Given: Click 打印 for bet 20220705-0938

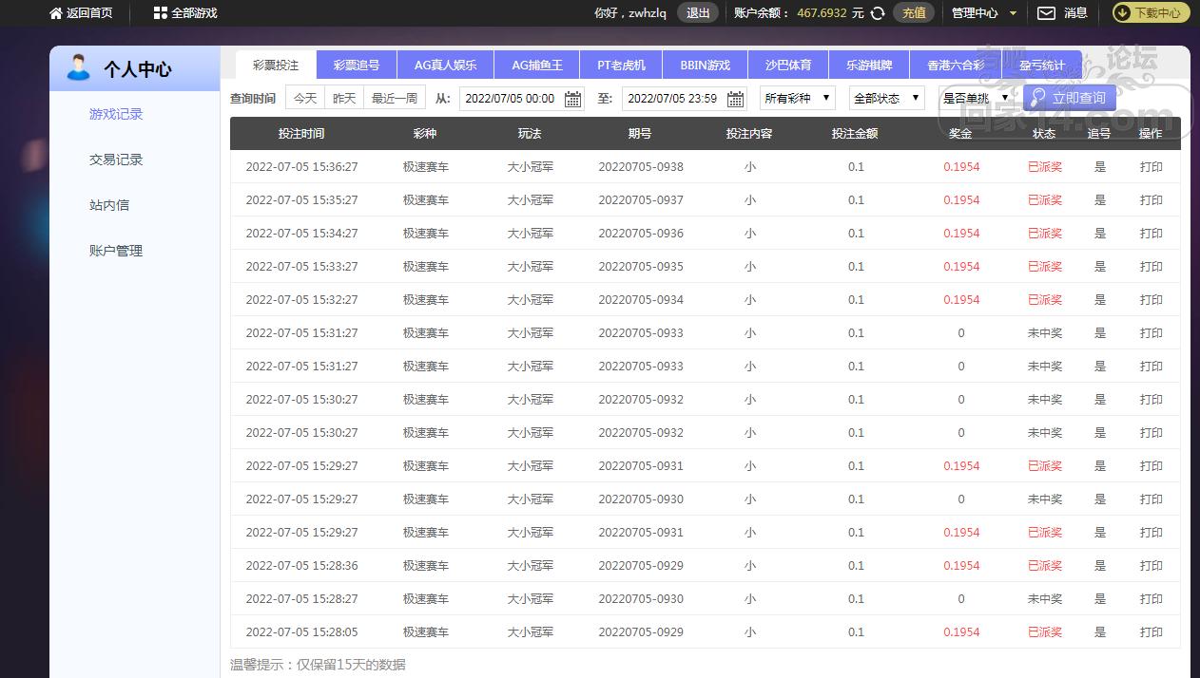Looking at the screenshot, I should coord(1151,167).
